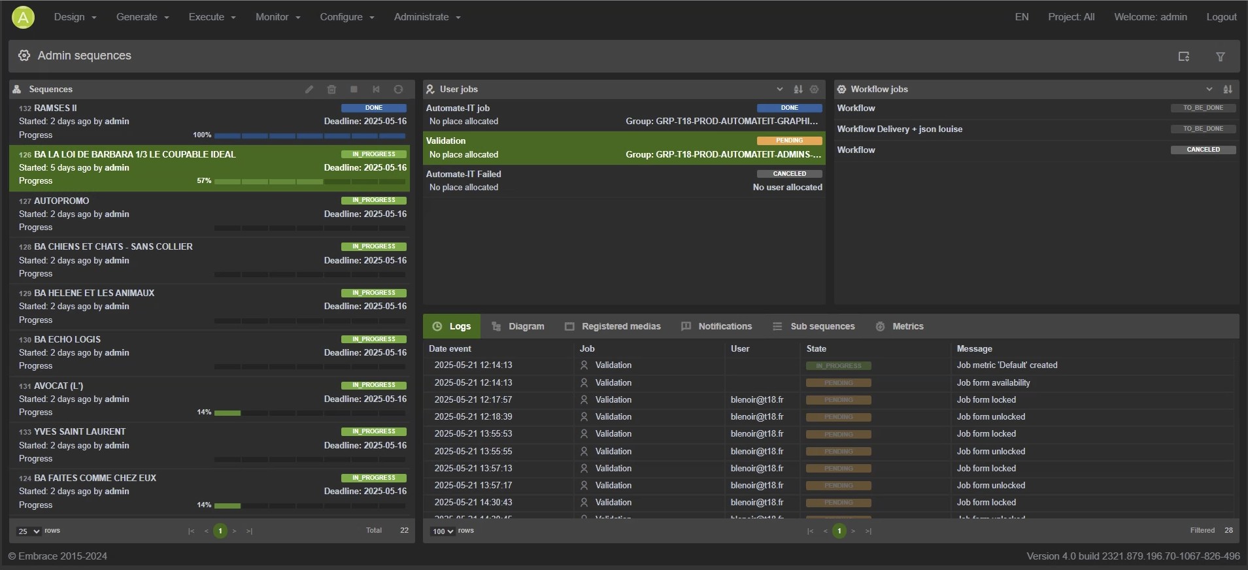Image resolution: width=1248 pixels, height=570 pixels.
Task: Go to next page in Sequences pager
Action: pyautogui.click(x=235, y=531)
